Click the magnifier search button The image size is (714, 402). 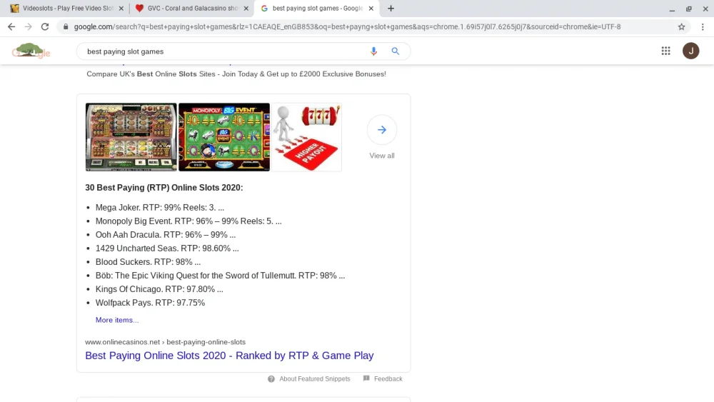click(x=396, y=51)
